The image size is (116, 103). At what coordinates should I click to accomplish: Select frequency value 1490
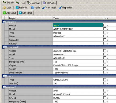point(78,101)
